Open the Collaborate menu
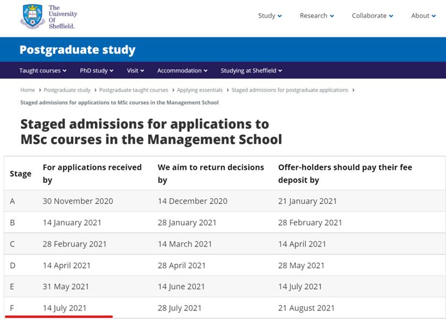This screenshot has width=446, height=322. [372, 16]
